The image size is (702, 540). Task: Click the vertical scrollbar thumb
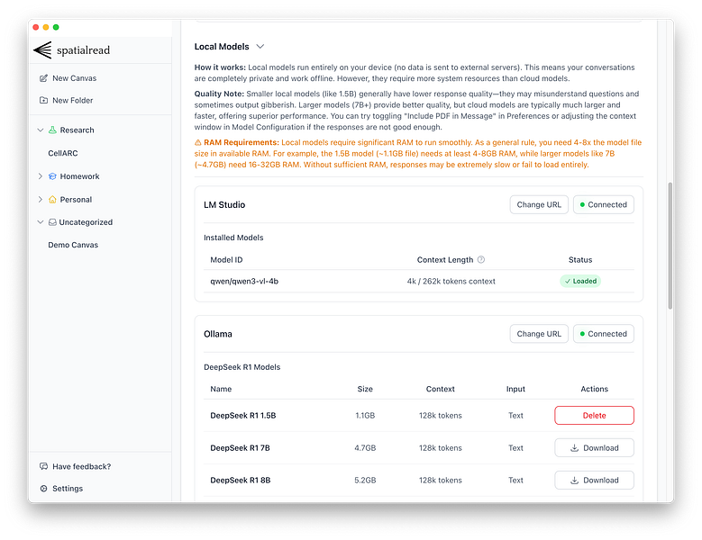(x=670, y=246)
